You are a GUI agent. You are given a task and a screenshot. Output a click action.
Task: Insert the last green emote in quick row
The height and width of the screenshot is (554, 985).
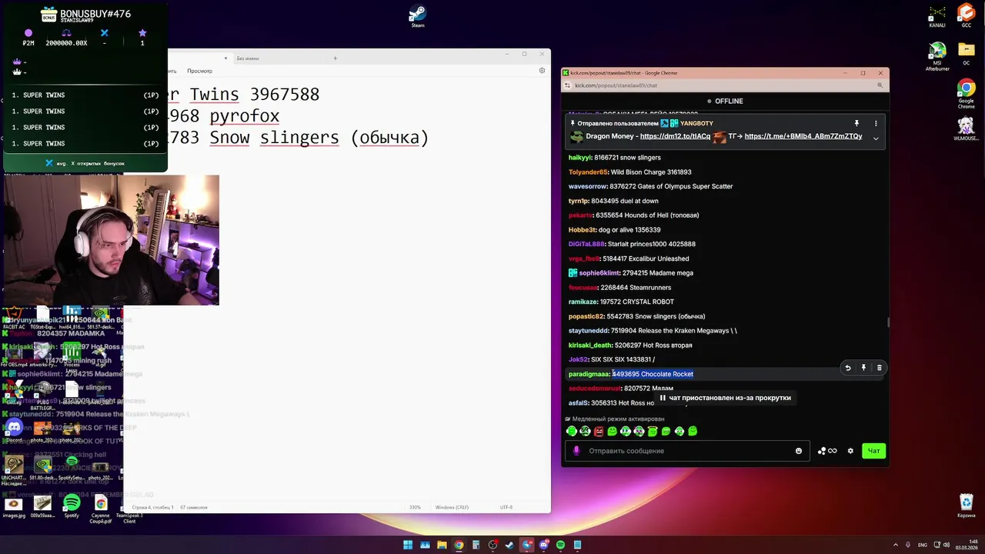693,432
